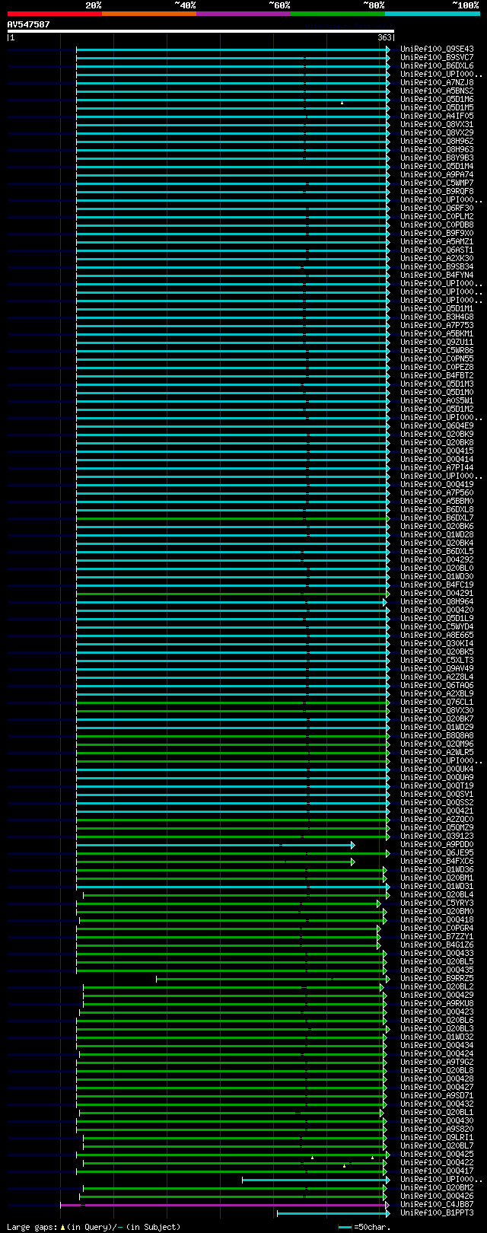Select the UniRef100_C4JB87 label
Image resolution: width=487 pixels, height=1233 pixels.
437,1205
